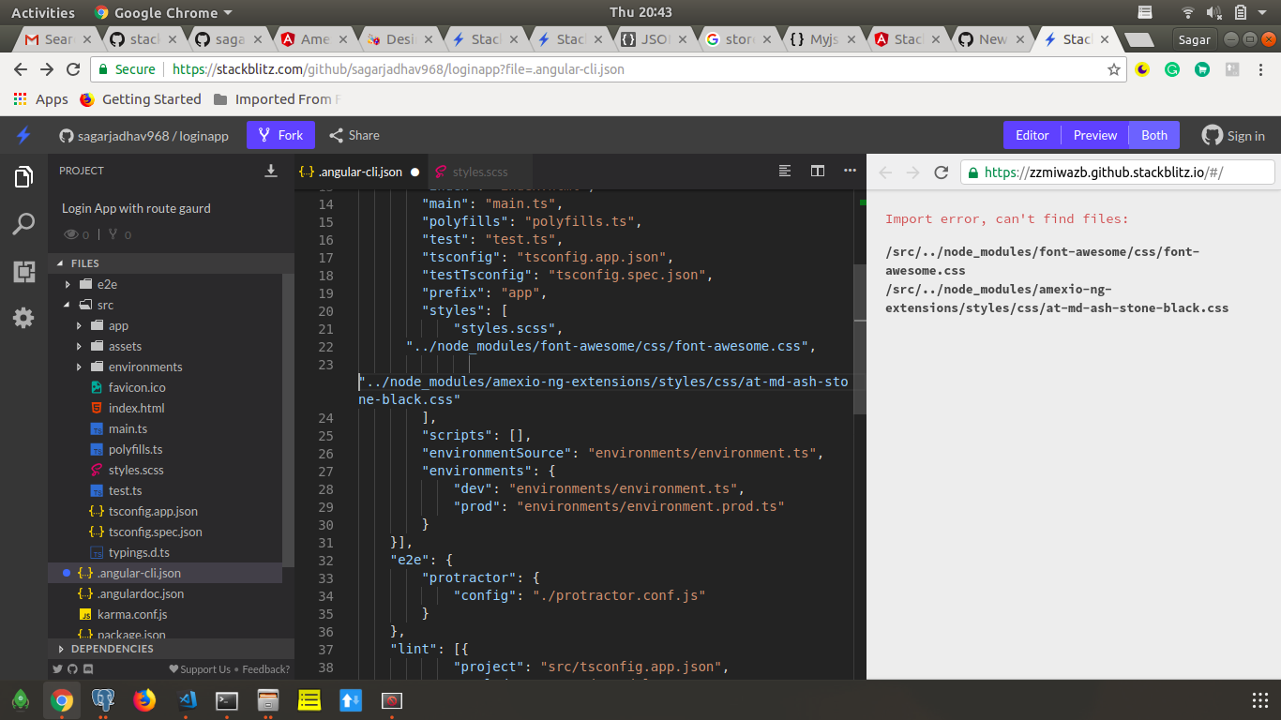Click the split editor layout icon
Viewport: 1281px width, 720px height.
tap(817, 171)
